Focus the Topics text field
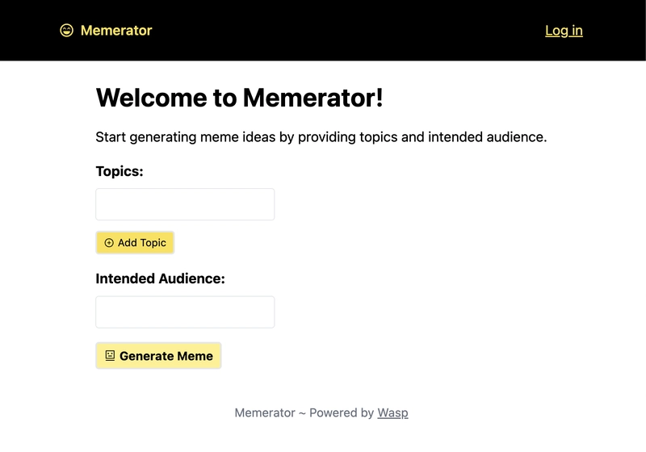Screen dimensions: 646x452 click(185, 204)
